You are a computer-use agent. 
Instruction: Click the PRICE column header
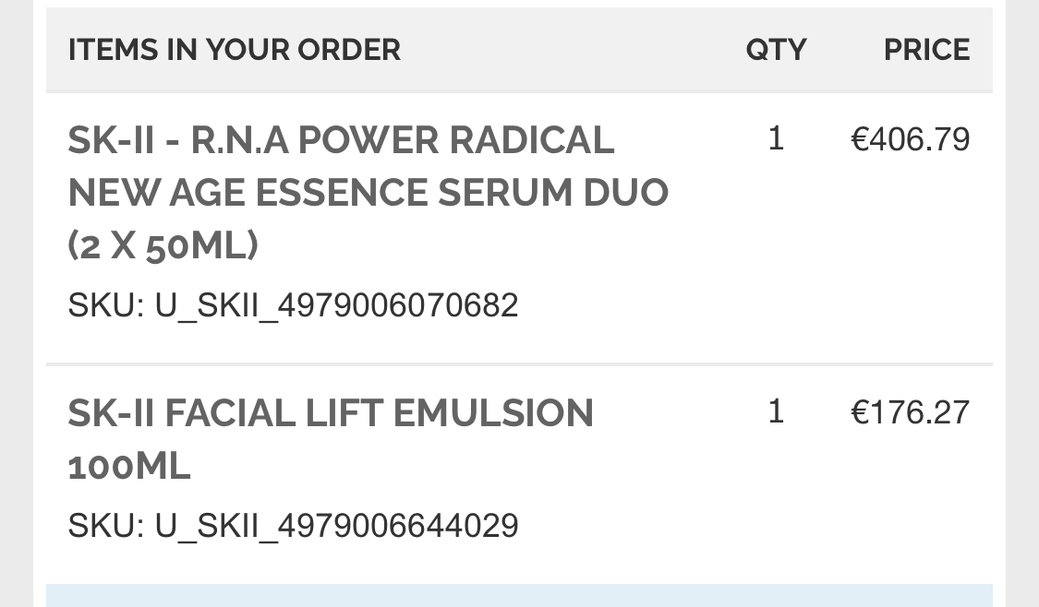click(x=926, y=50)
